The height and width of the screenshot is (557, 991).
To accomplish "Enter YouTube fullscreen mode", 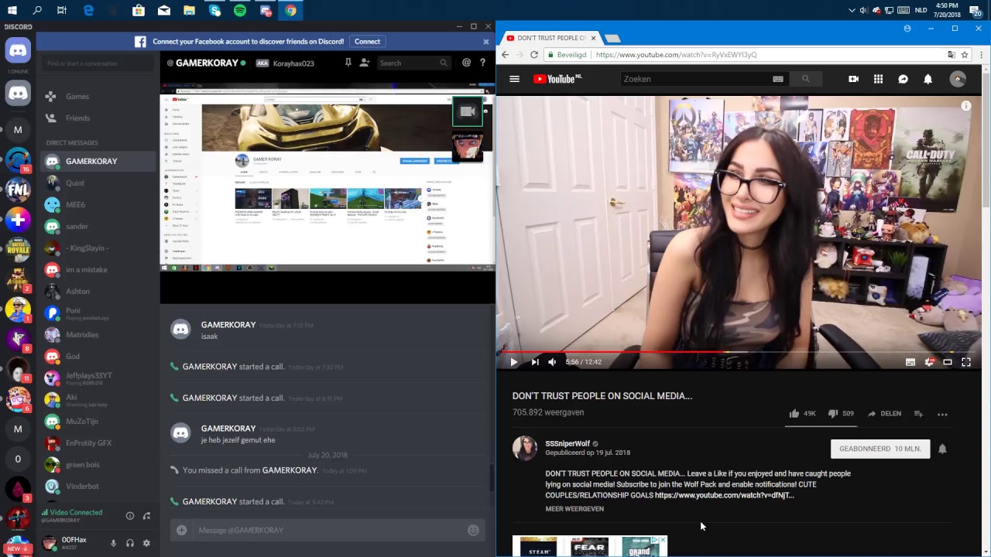I will tap(966, 362).
